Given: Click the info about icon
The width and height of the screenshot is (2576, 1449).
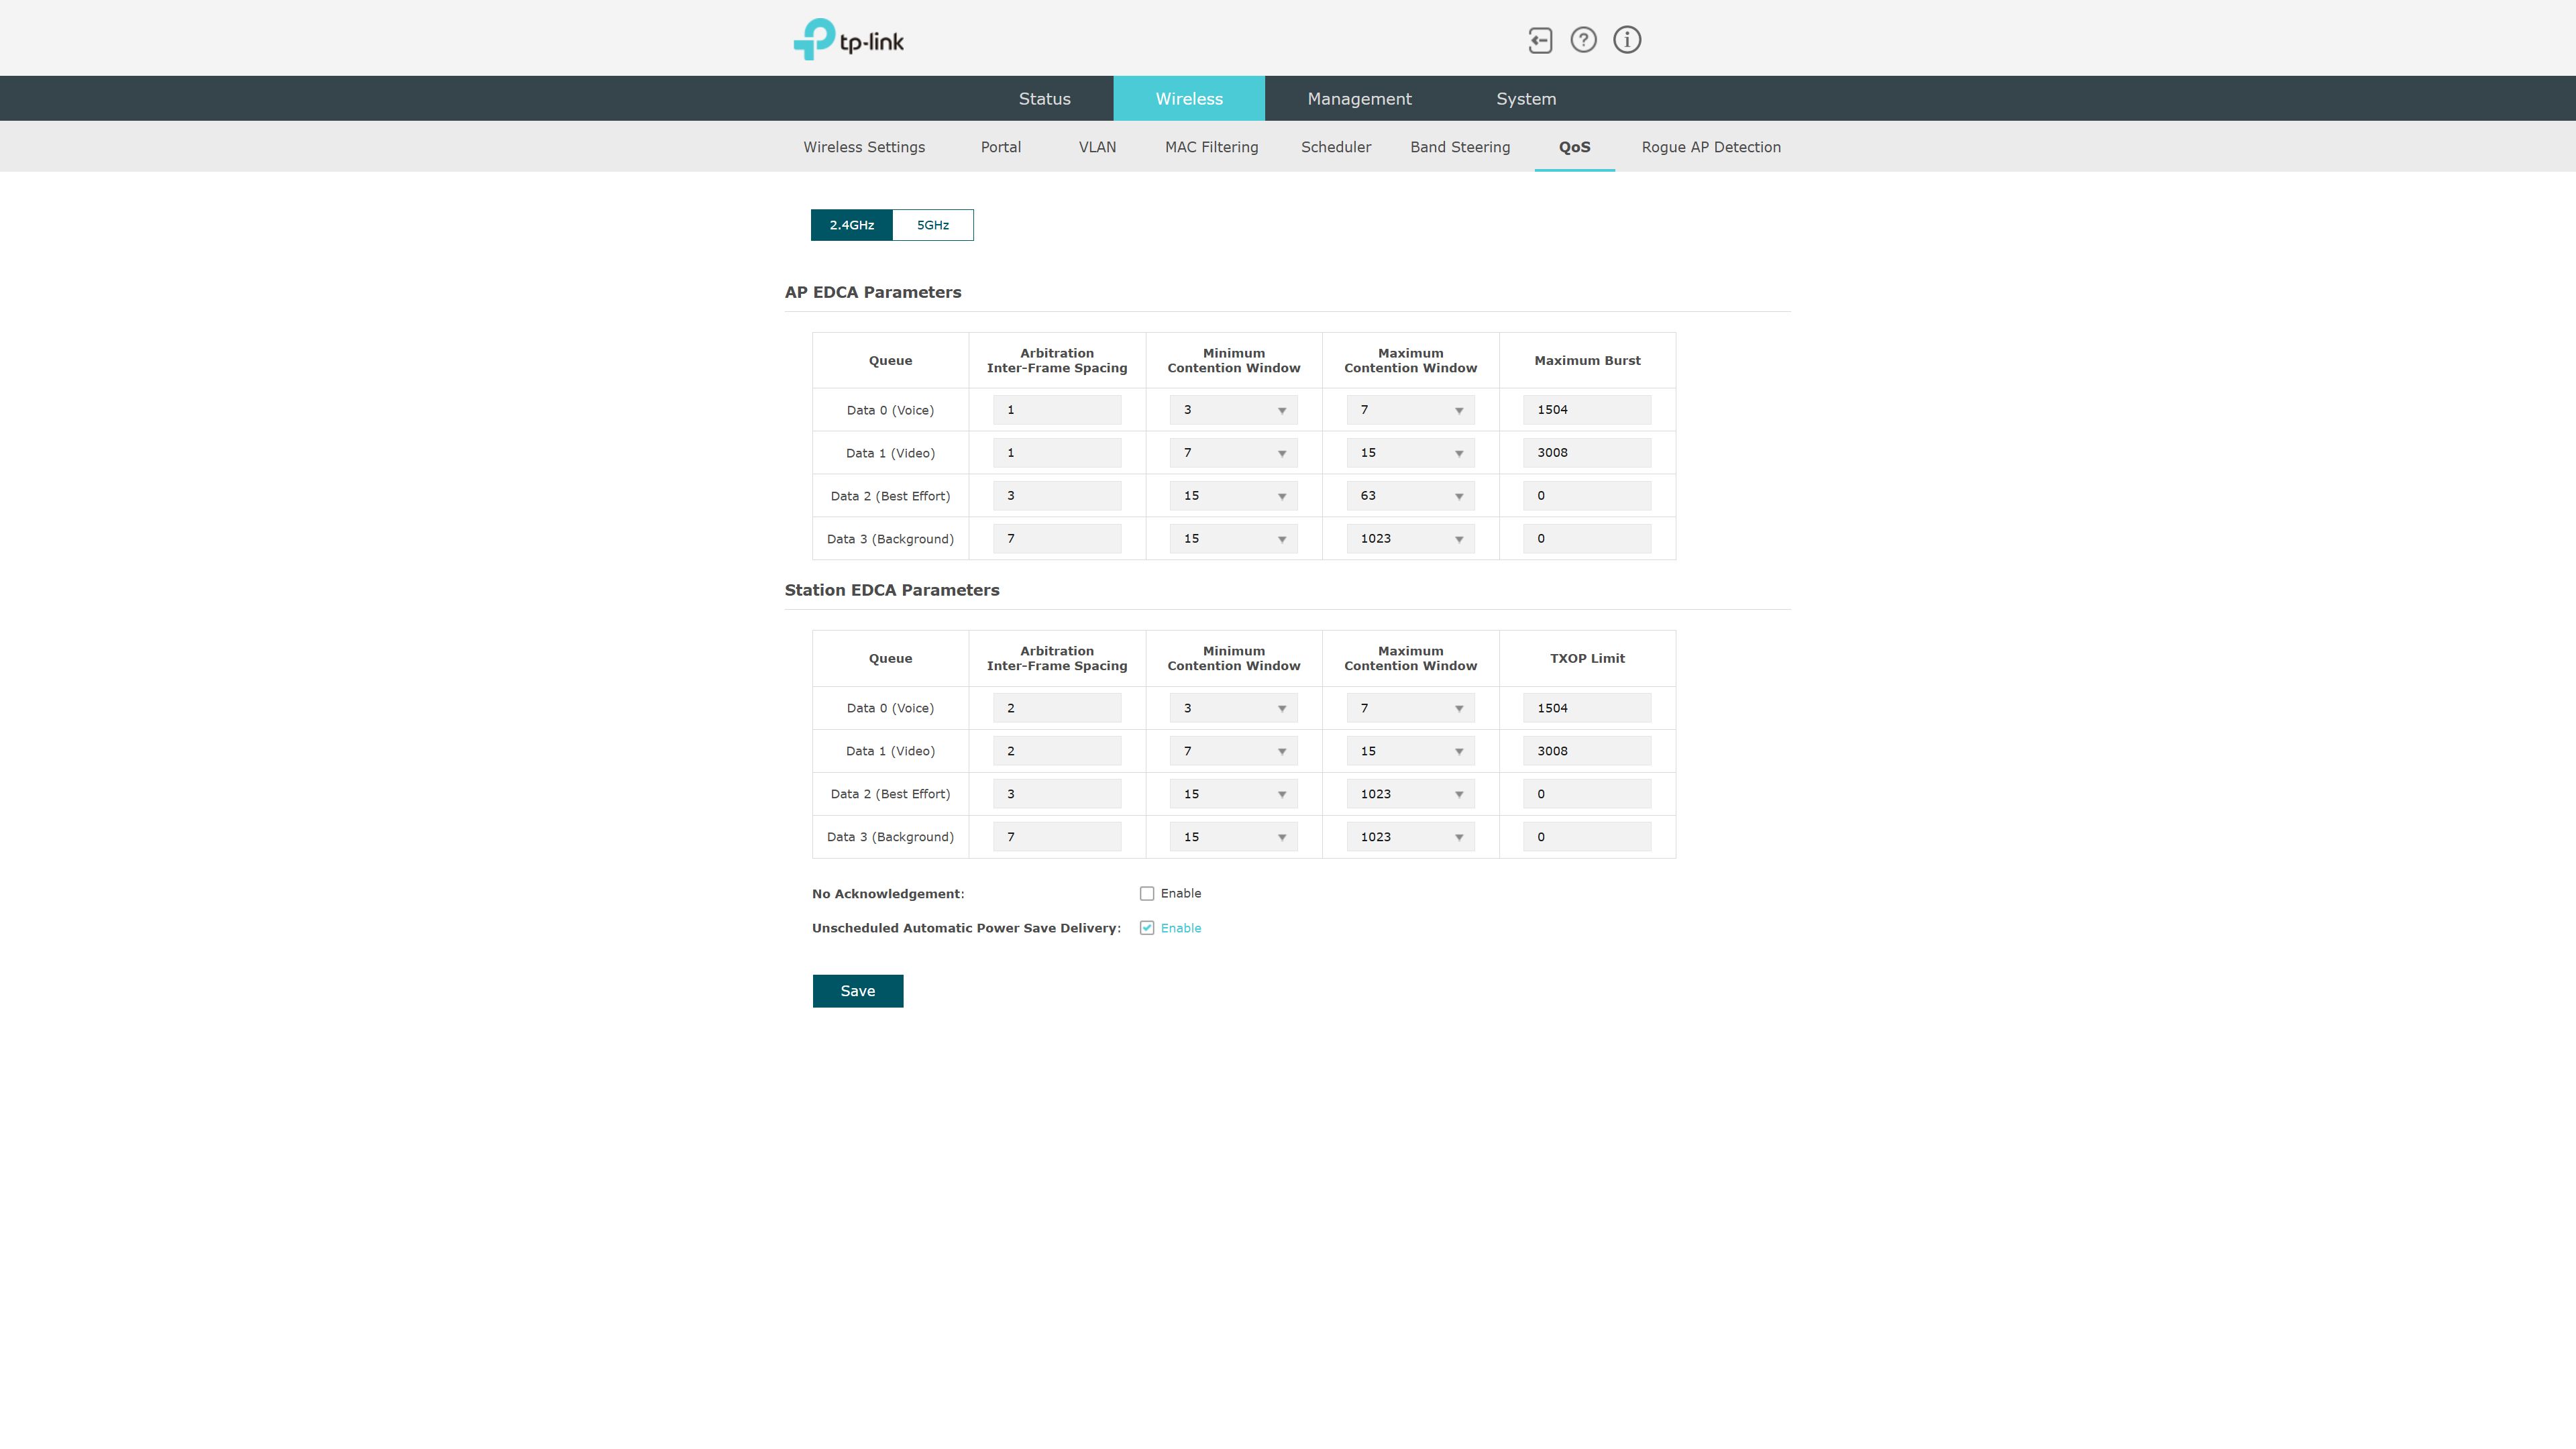Looking at the screenshot, I should [1627, 40].
